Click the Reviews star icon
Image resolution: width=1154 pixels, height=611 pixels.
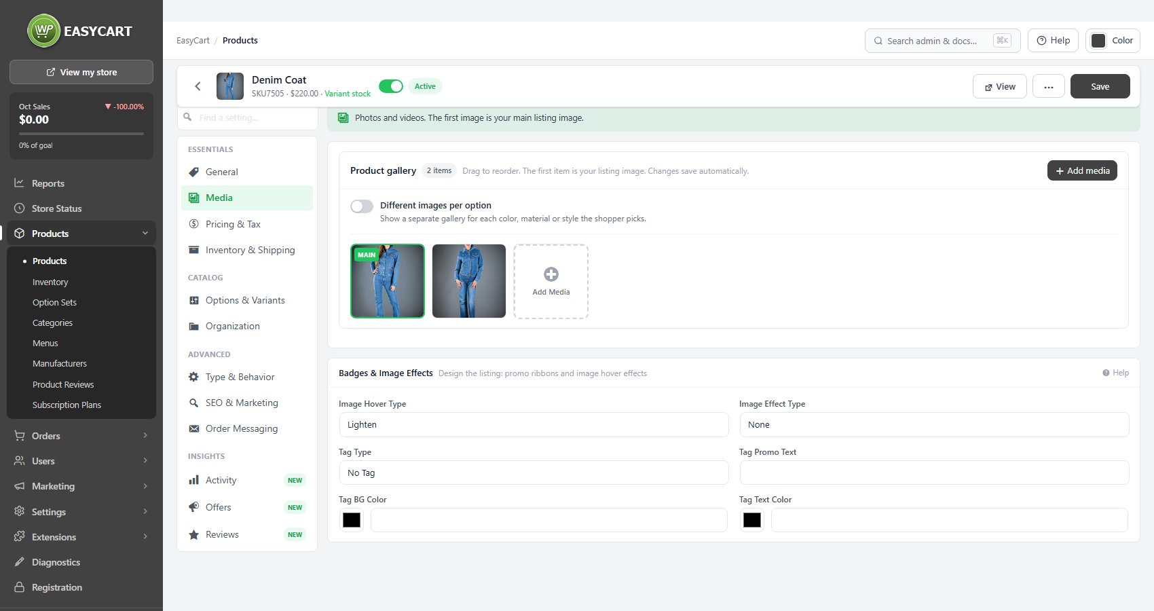(x=193, y=534)
